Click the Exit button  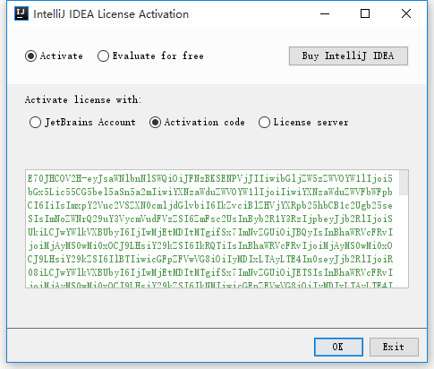click(394, 347)
